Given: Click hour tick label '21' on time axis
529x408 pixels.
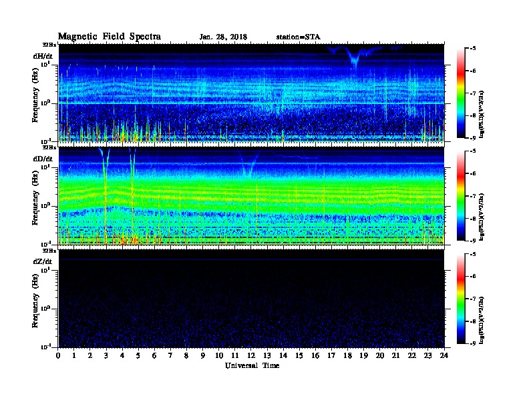Looking at the screenshot, I should (395, 355).
